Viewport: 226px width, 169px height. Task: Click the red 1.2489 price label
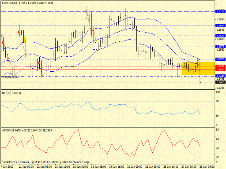click(x=220, y=66)
